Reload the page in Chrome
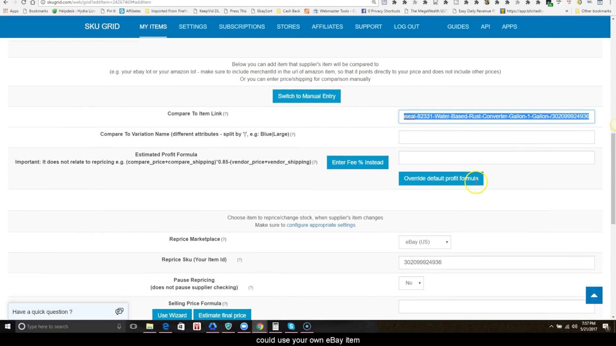 (24, 2)
